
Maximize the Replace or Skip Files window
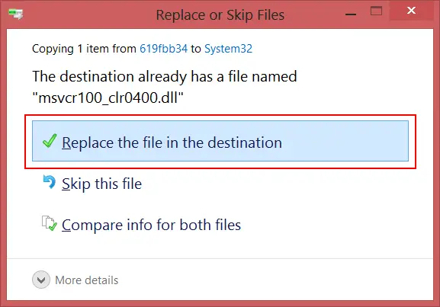pos(376,11)
